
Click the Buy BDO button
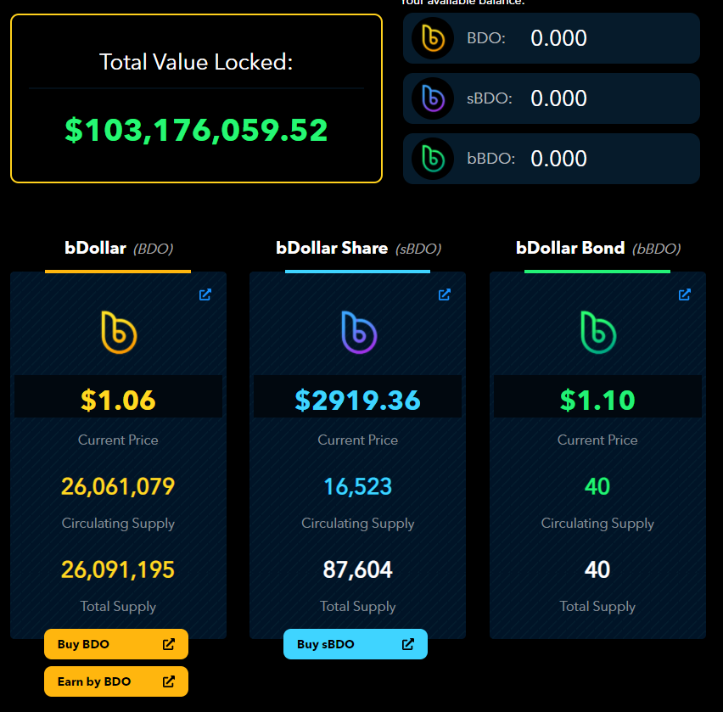(116, 644)
